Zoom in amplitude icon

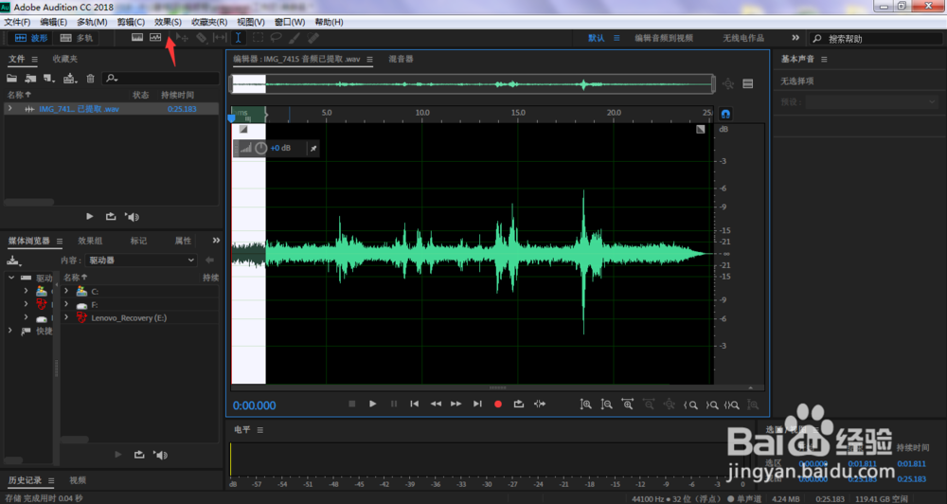tap(586, 405)
